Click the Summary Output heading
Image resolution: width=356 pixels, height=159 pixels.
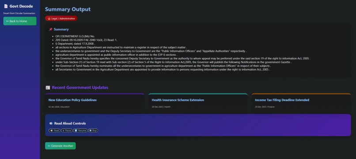click(68, 9)
